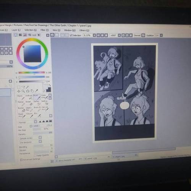Show the RGB slider panel
Image resolution: width=191 pixels, height=191 pixels.
(20, 35)
